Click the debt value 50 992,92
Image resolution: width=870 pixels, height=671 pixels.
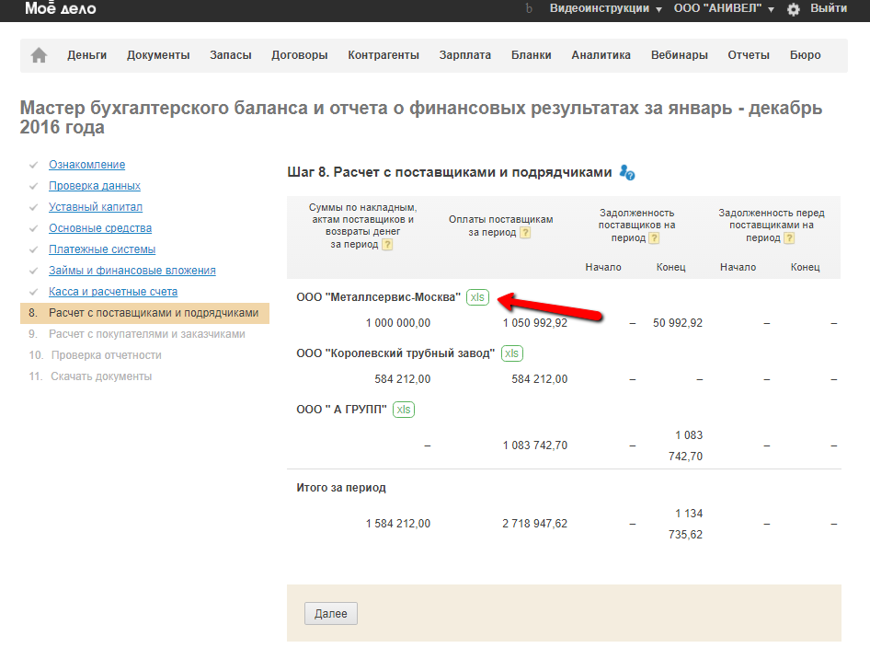click(678, 323)
